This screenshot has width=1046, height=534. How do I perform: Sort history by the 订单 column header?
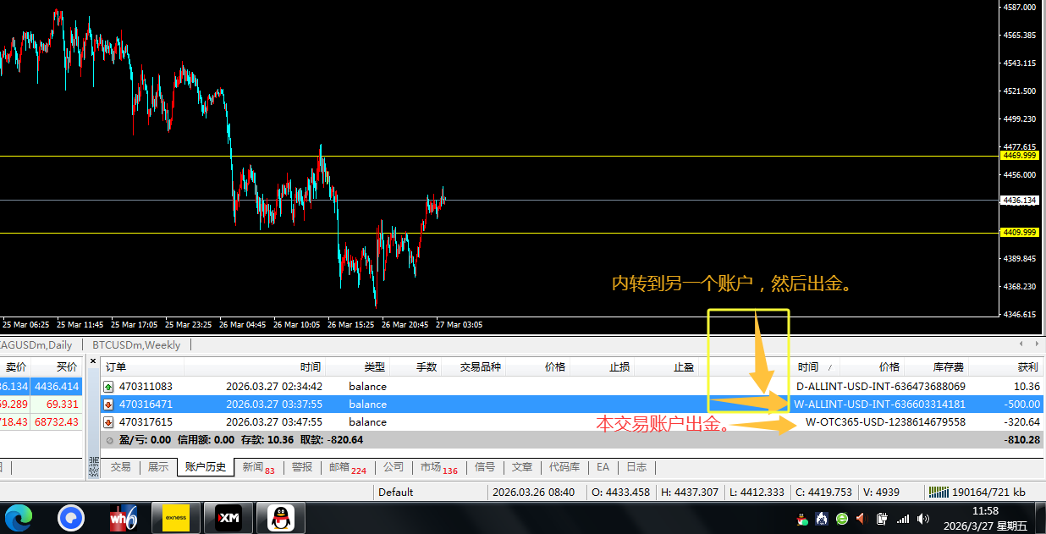pyautogui.click(x=116, y=367)
